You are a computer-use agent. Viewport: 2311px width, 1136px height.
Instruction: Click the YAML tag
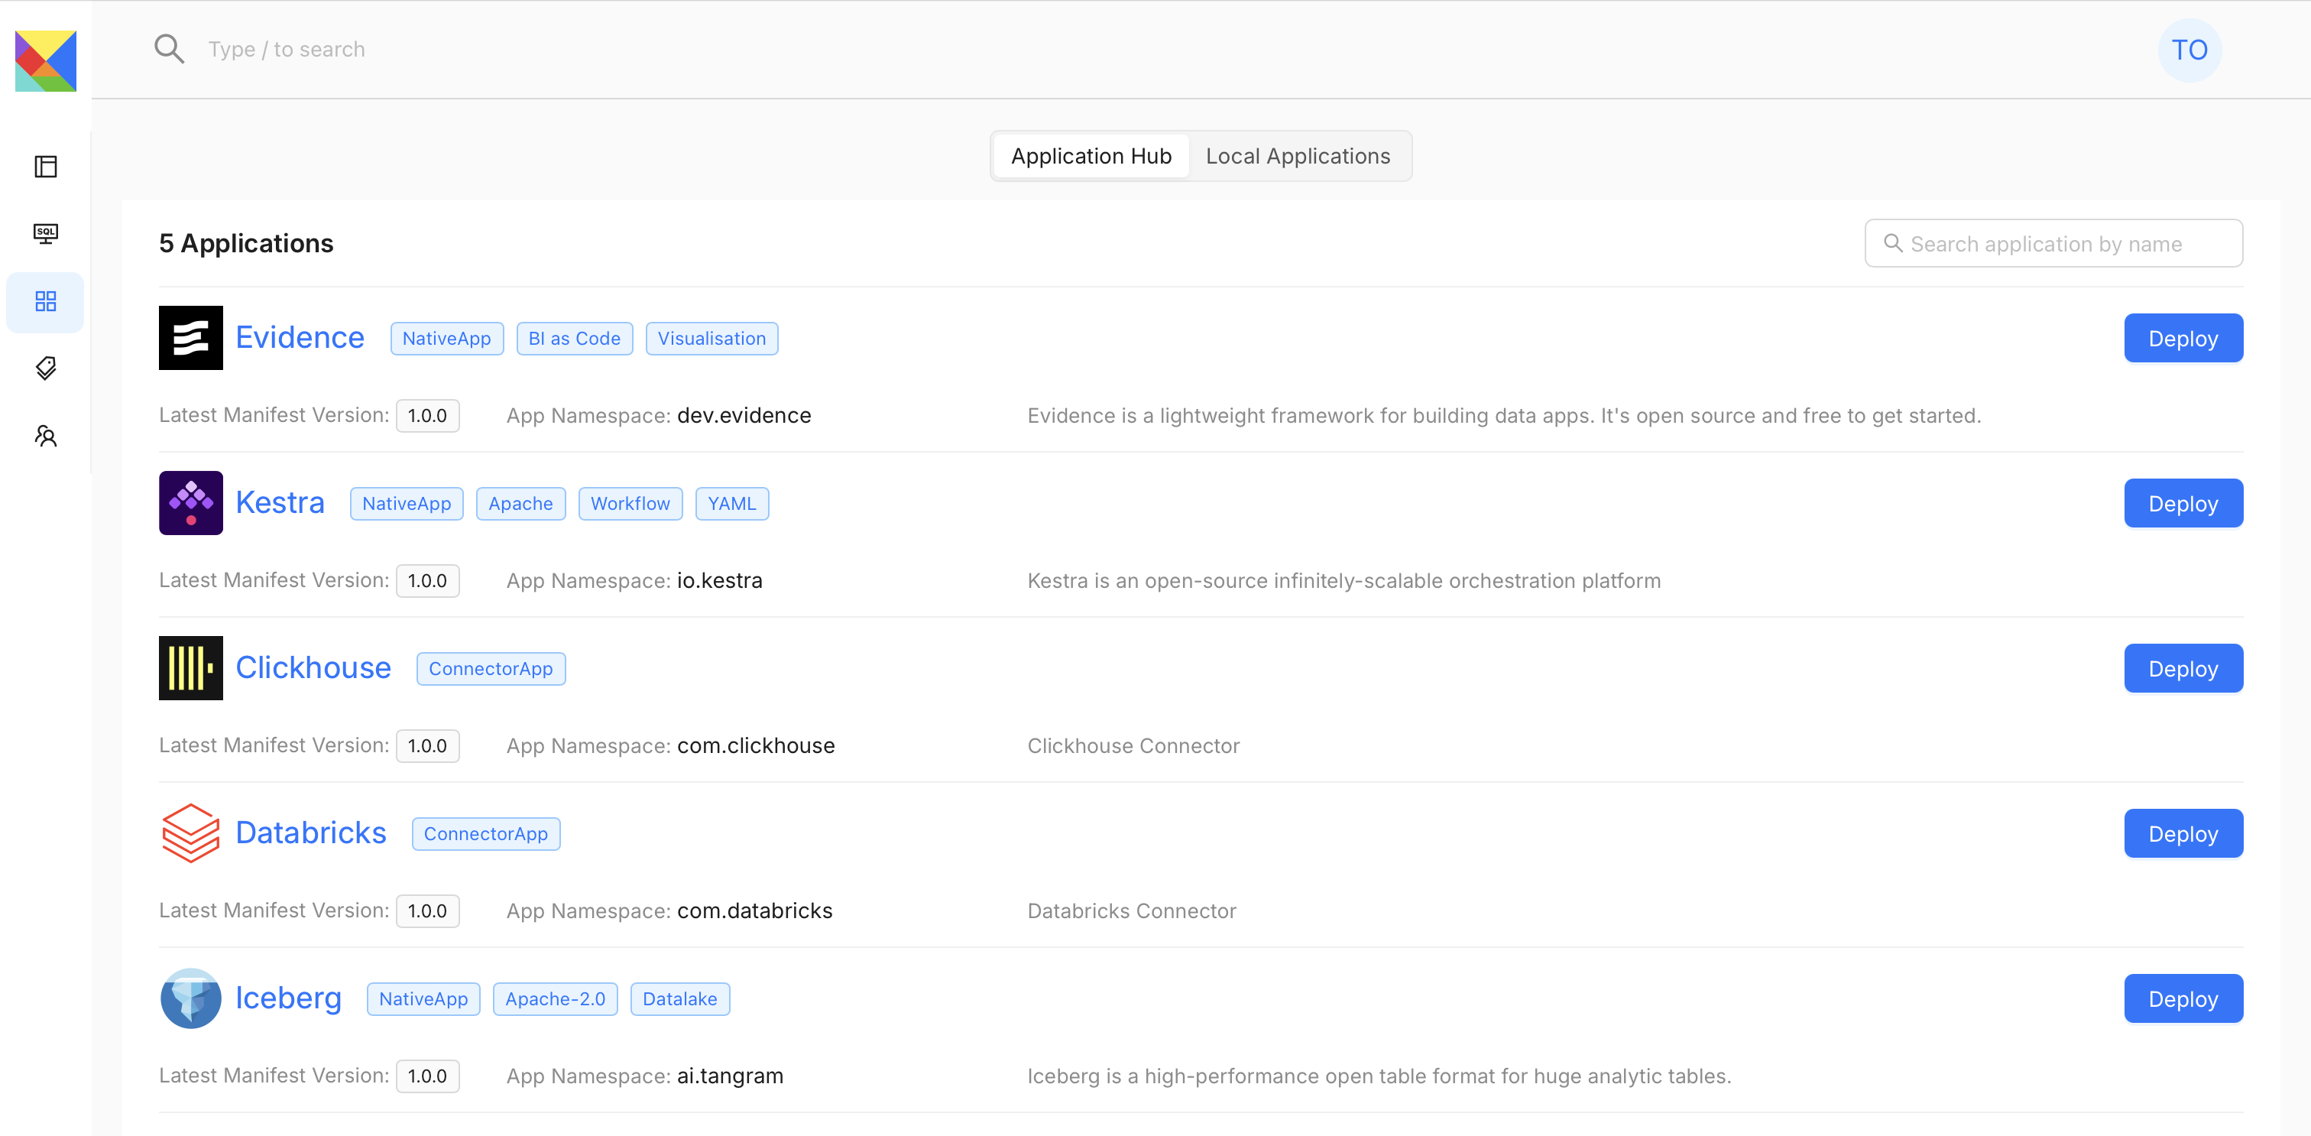731,503
